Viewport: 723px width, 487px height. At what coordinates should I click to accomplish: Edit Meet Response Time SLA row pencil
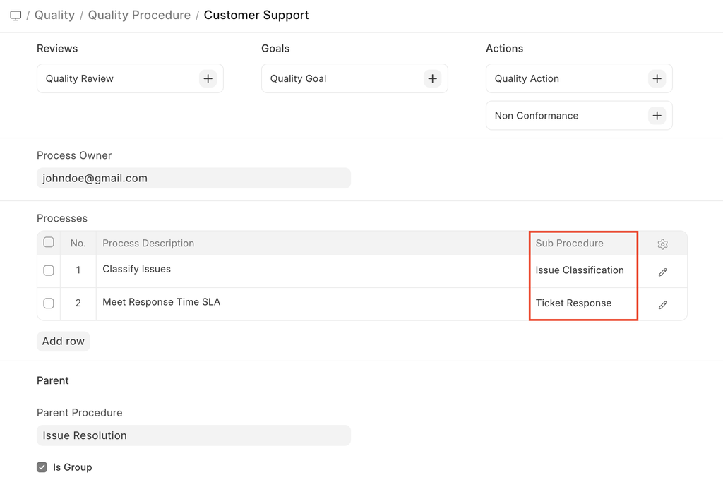click(x=662, y=305)
